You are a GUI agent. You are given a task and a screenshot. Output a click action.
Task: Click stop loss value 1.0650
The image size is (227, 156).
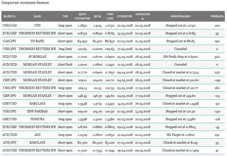110,135
